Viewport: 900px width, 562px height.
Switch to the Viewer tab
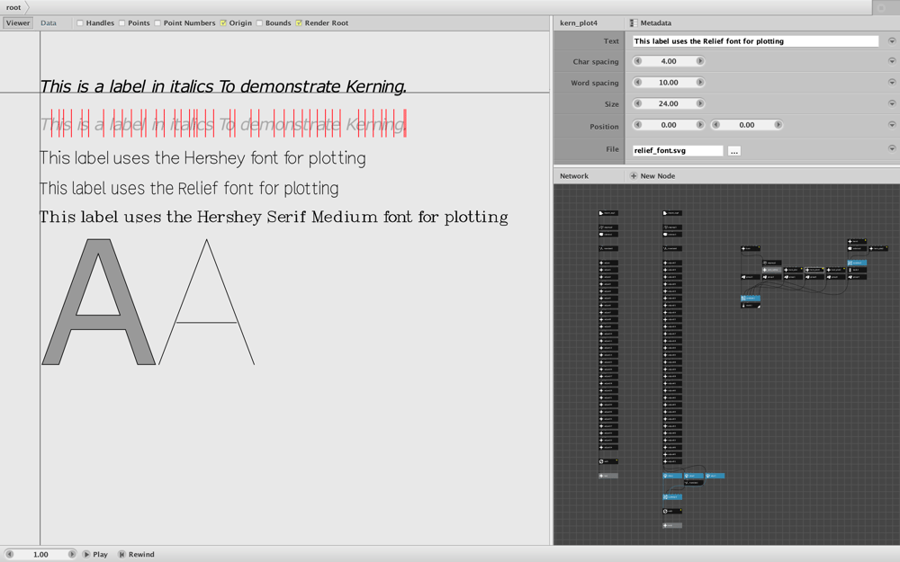(18, 23)
